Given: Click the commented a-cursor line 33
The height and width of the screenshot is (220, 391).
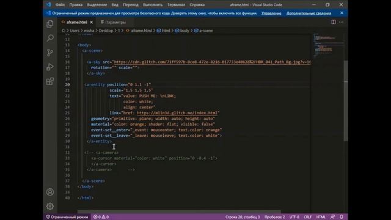Looking at the screenshot, I should (x=154, y=158).
